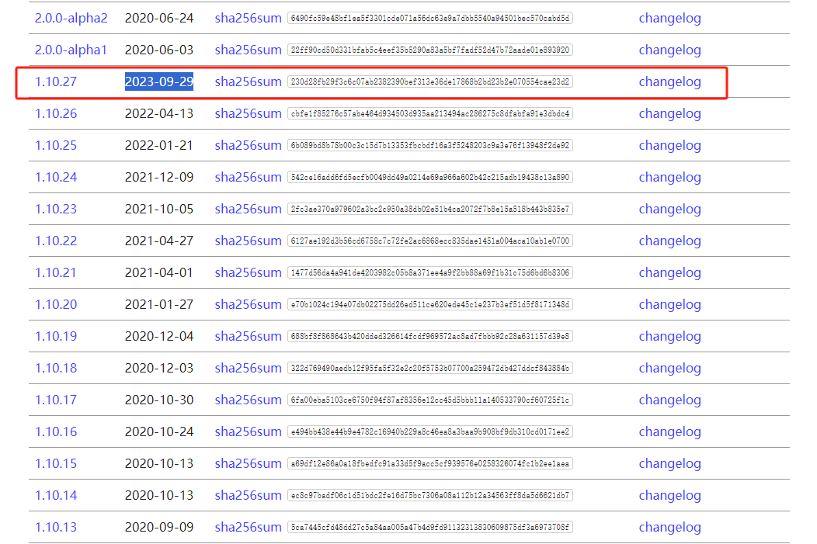Open the 1.10.26 version link
817x544 pixels.
[x=56, y=113]
